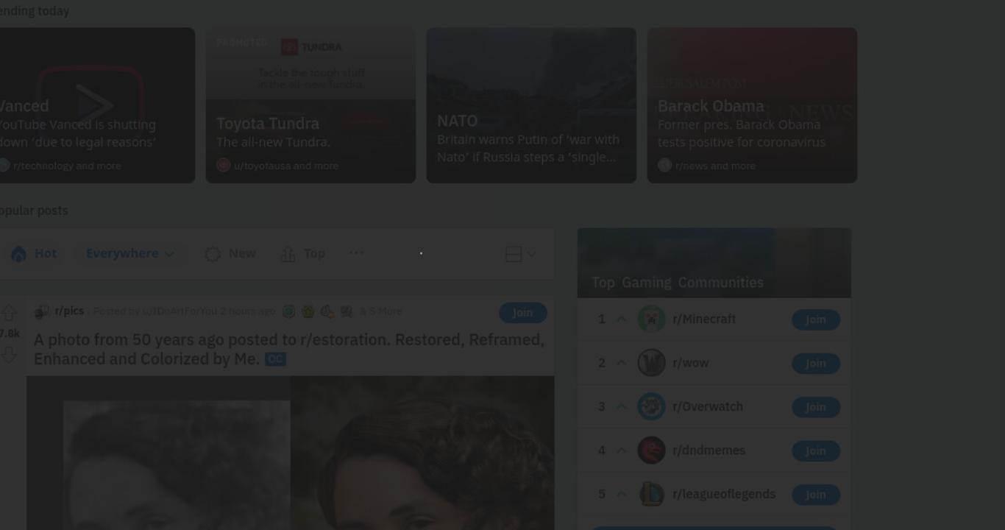Image resolution: width=1005 pixels, height=530 pixels.
Task: Click the second award badge on post
Action: [308, 311]
